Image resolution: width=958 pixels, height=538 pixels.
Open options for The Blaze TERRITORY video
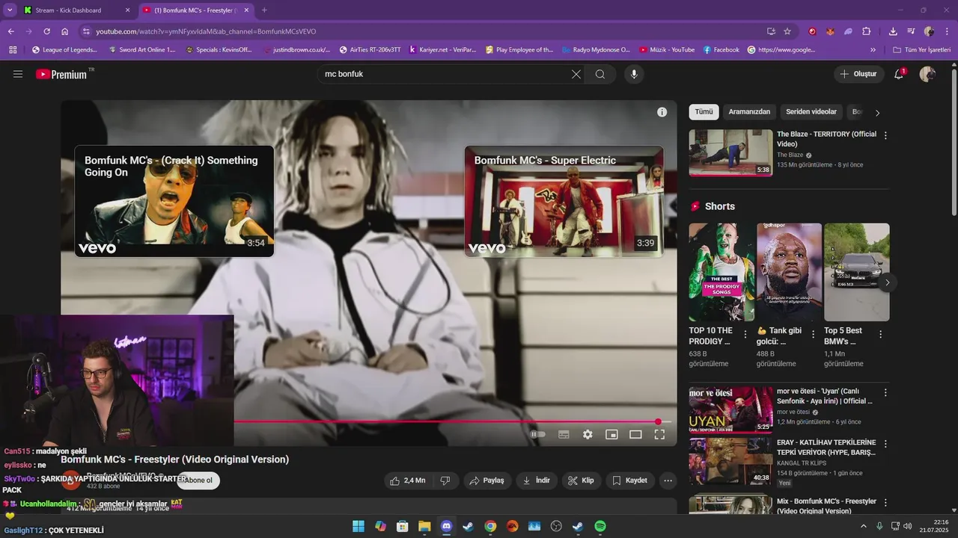885,135
